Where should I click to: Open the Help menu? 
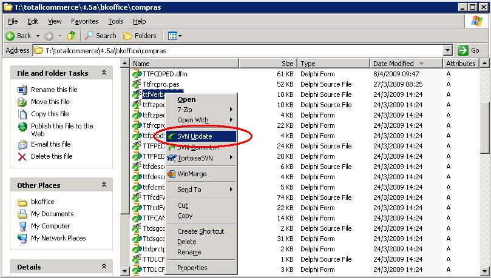(x=140, y=21)
